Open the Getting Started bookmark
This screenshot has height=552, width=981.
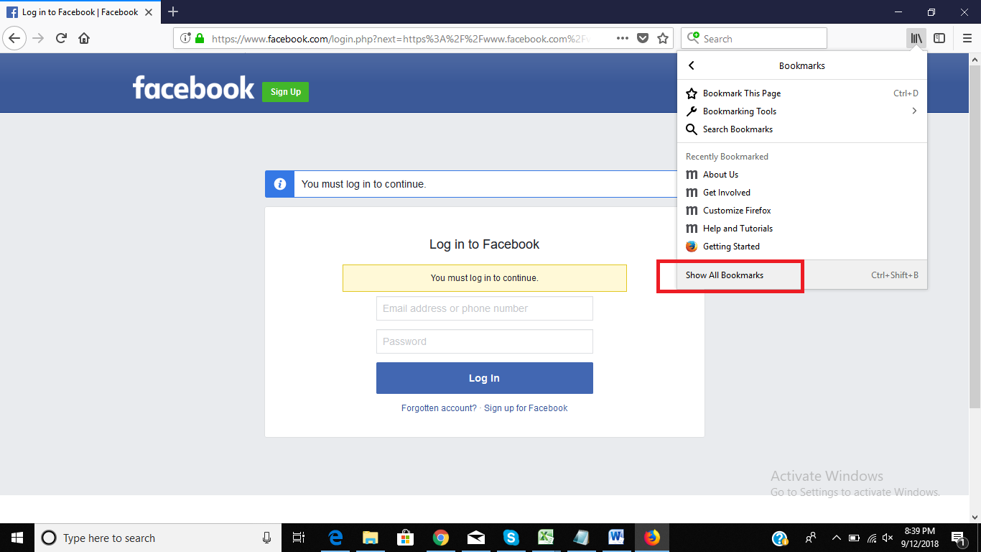(802, 247)
